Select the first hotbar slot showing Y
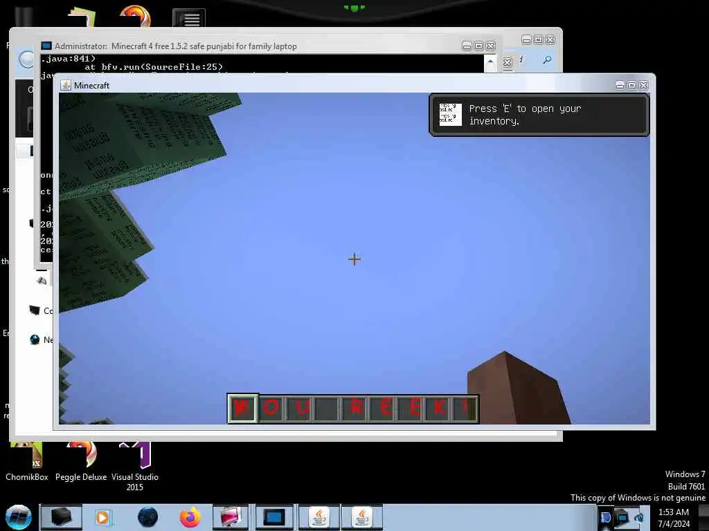Viewport: 709px width, 531px height. coord(243,408)
